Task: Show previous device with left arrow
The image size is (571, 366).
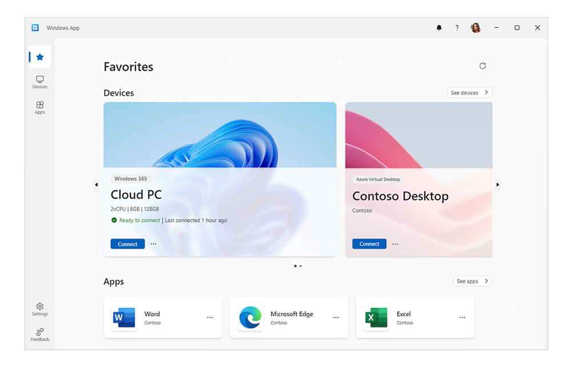Action: coord(96,185)
